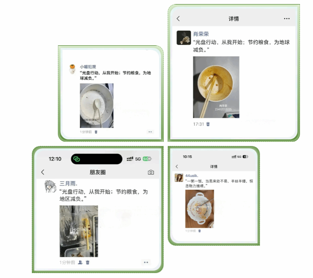This screenshot has width=313, height=278.
Task: Delete 44uoik's post via the trash icon
Action: (199, 231)
